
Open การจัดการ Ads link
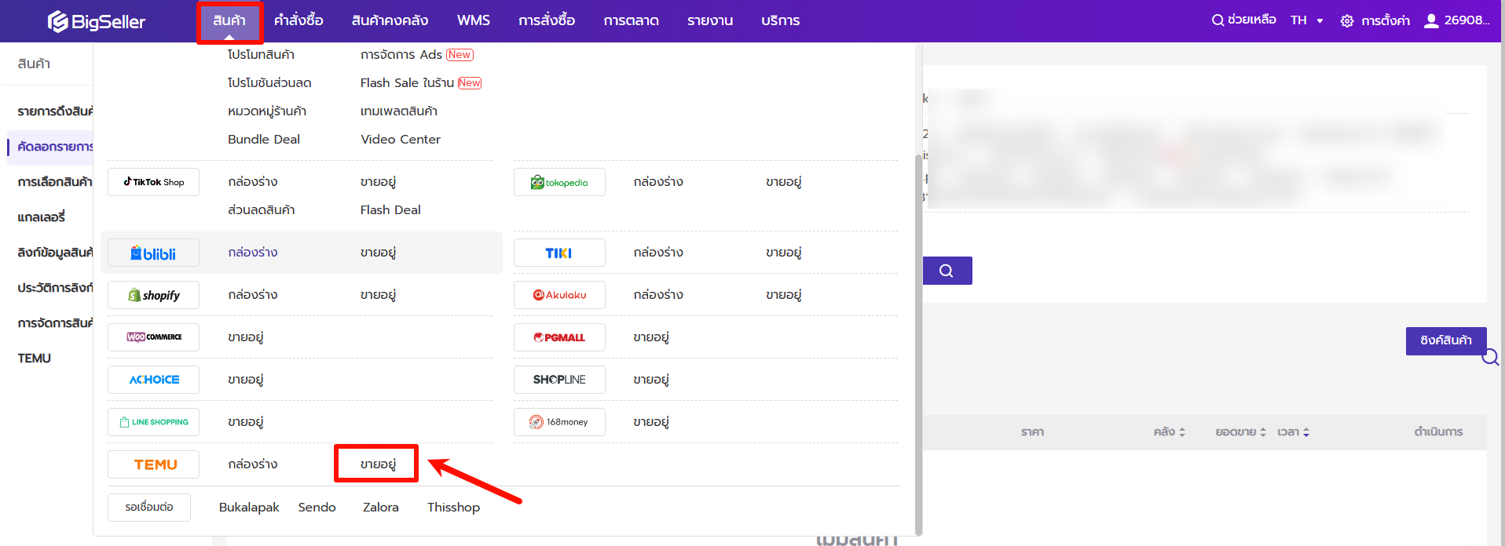(401, 55)
